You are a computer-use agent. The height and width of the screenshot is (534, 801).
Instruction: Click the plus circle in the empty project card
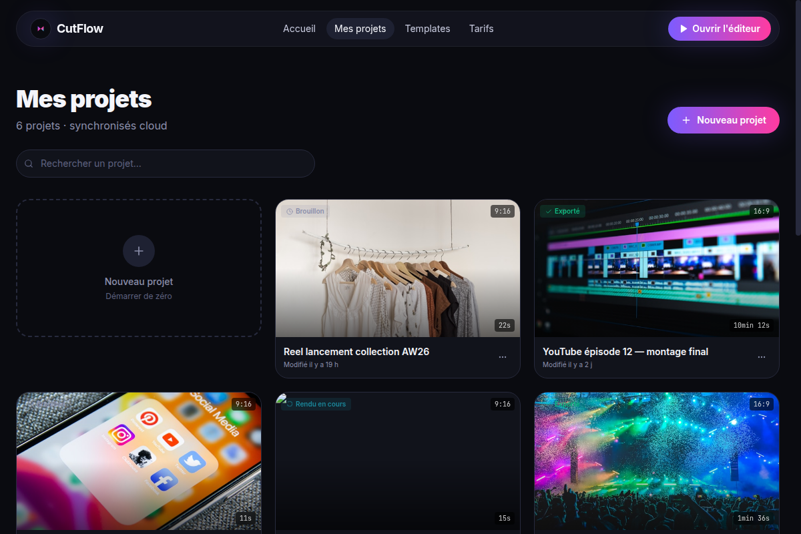click(139, 251)
